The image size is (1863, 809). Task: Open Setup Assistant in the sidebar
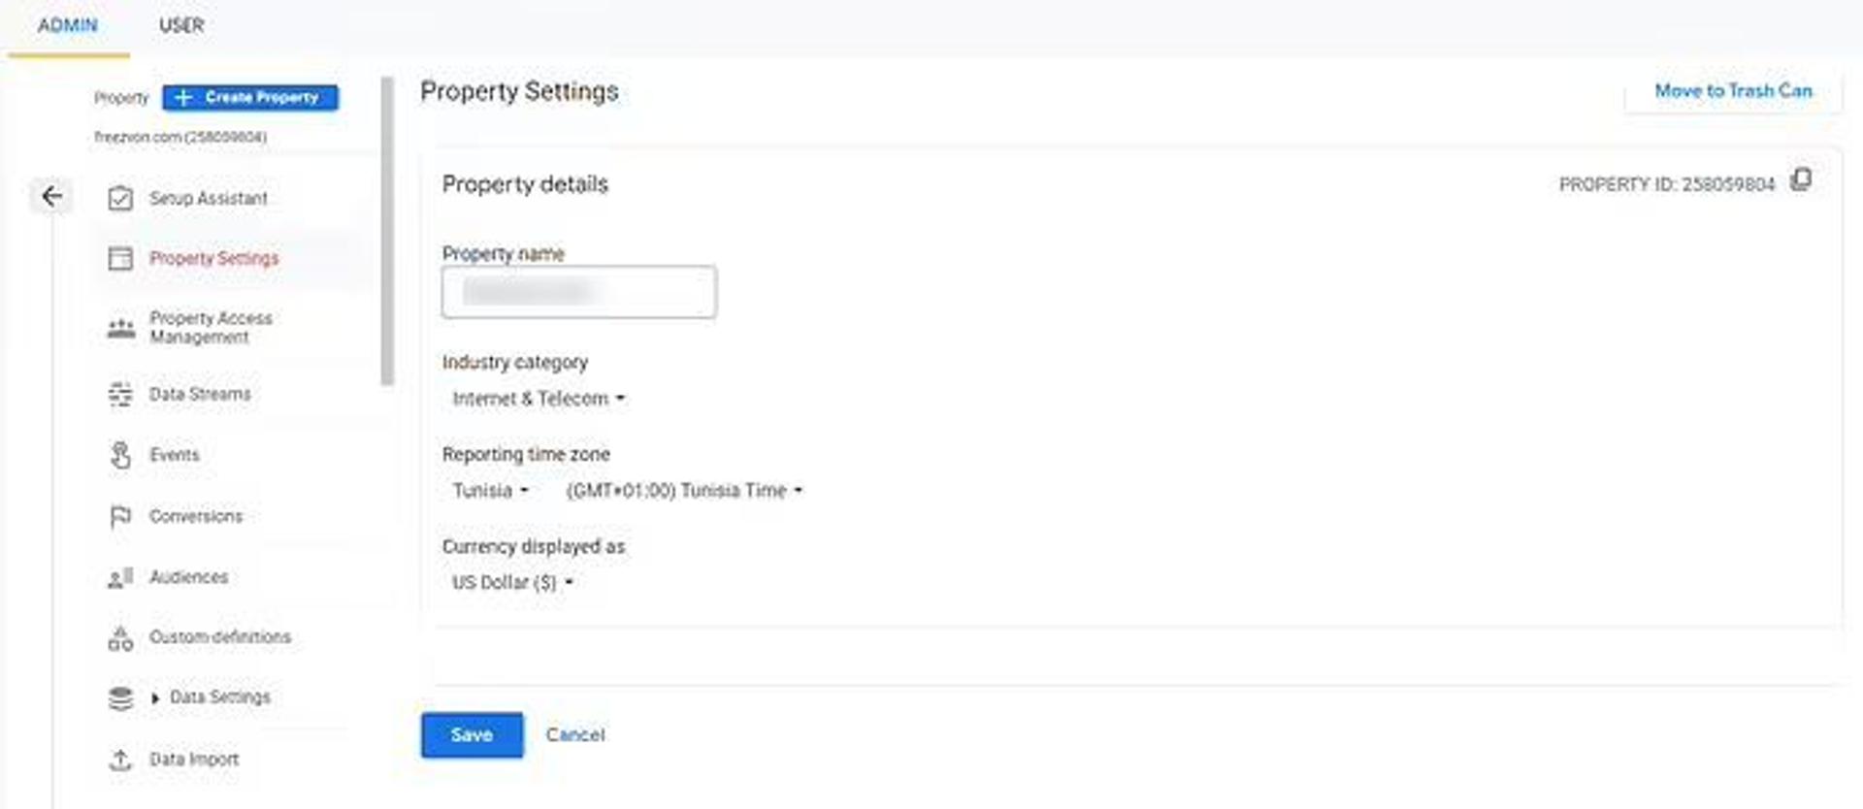pos(208,199)
